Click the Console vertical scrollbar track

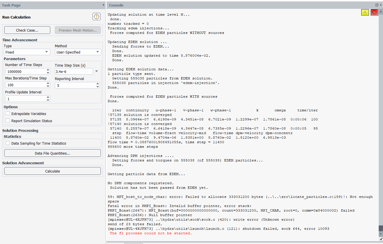(x=381, y=114)
